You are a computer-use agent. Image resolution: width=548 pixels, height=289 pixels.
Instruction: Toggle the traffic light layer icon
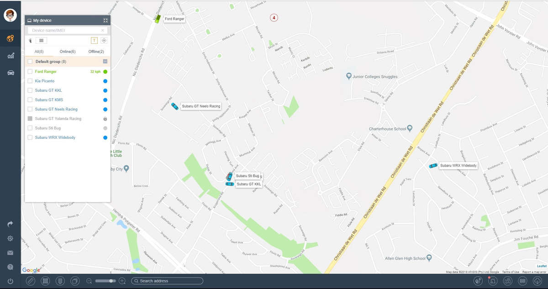[59, 281]
